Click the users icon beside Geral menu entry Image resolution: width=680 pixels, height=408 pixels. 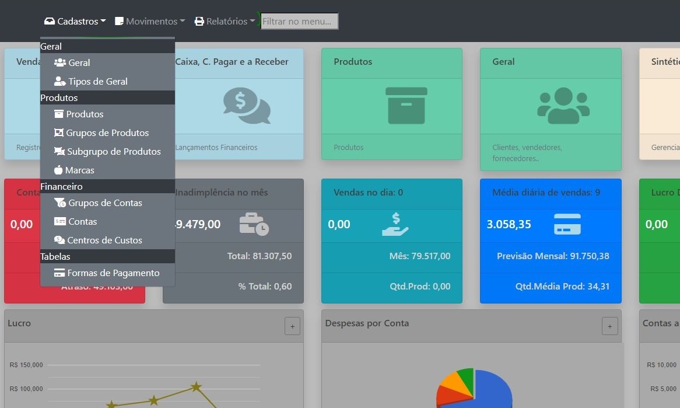click(x=59, y=63)
